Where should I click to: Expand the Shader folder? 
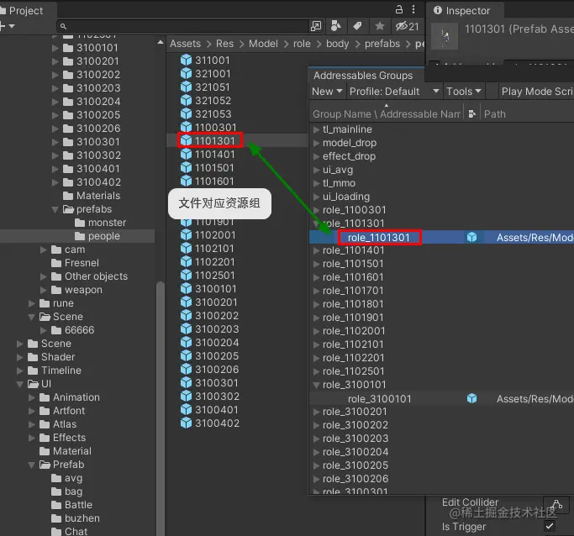[20, 357]
